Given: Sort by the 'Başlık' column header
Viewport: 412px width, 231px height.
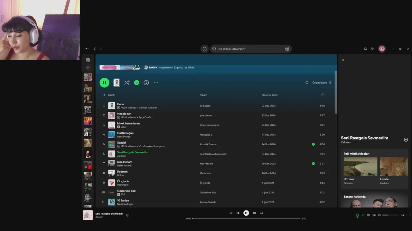Looking at the screenshot, I should point(111,95).
